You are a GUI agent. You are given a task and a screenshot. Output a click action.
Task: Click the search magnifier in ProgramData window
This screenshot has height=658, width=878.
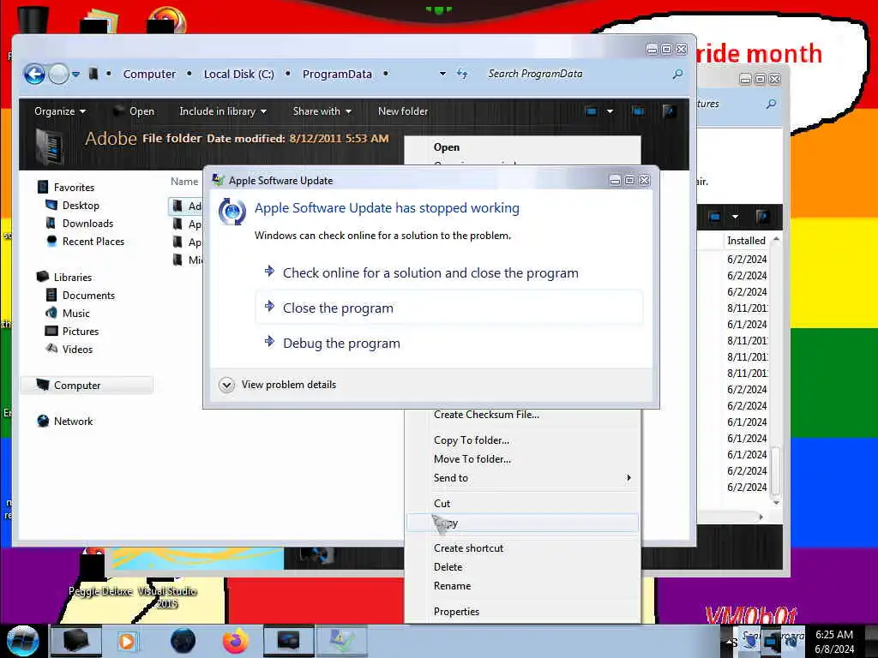coord(677,74)
